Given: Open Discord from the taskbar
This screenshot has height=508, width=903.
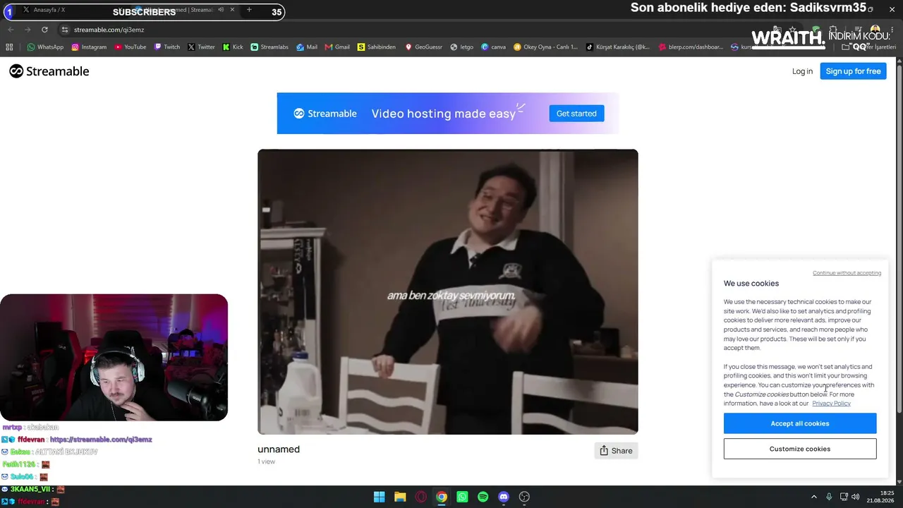Looking at the screenshot, I should pos(504,497).
